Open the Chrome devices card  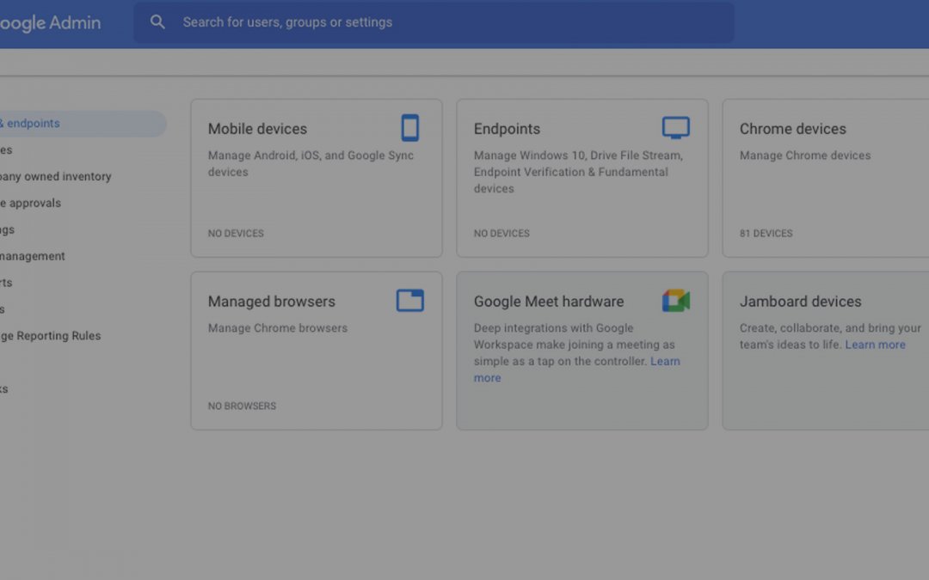[826, 177]
